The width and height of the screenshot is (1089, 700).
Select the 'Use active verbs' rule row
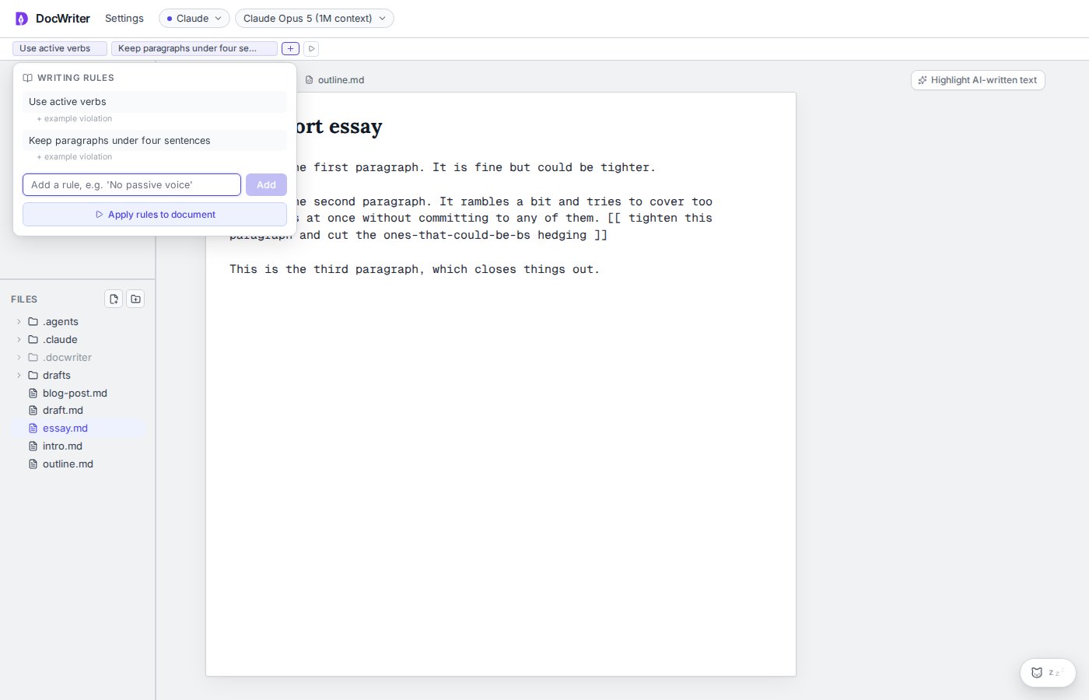pos(155,102)
